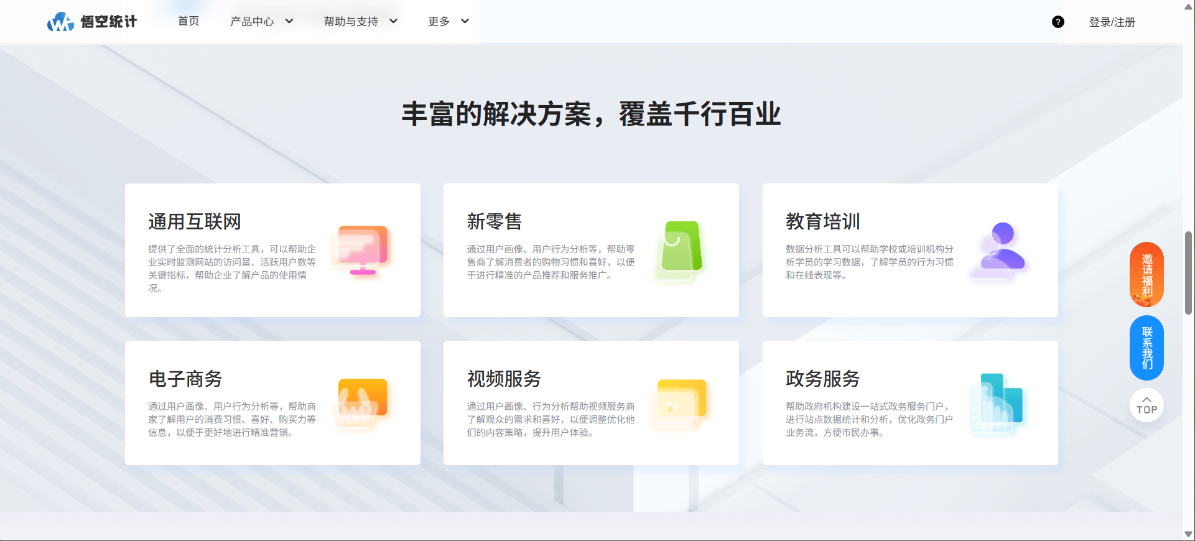
Task: Select the 政务服务 card title
Action: click(822, 379)
